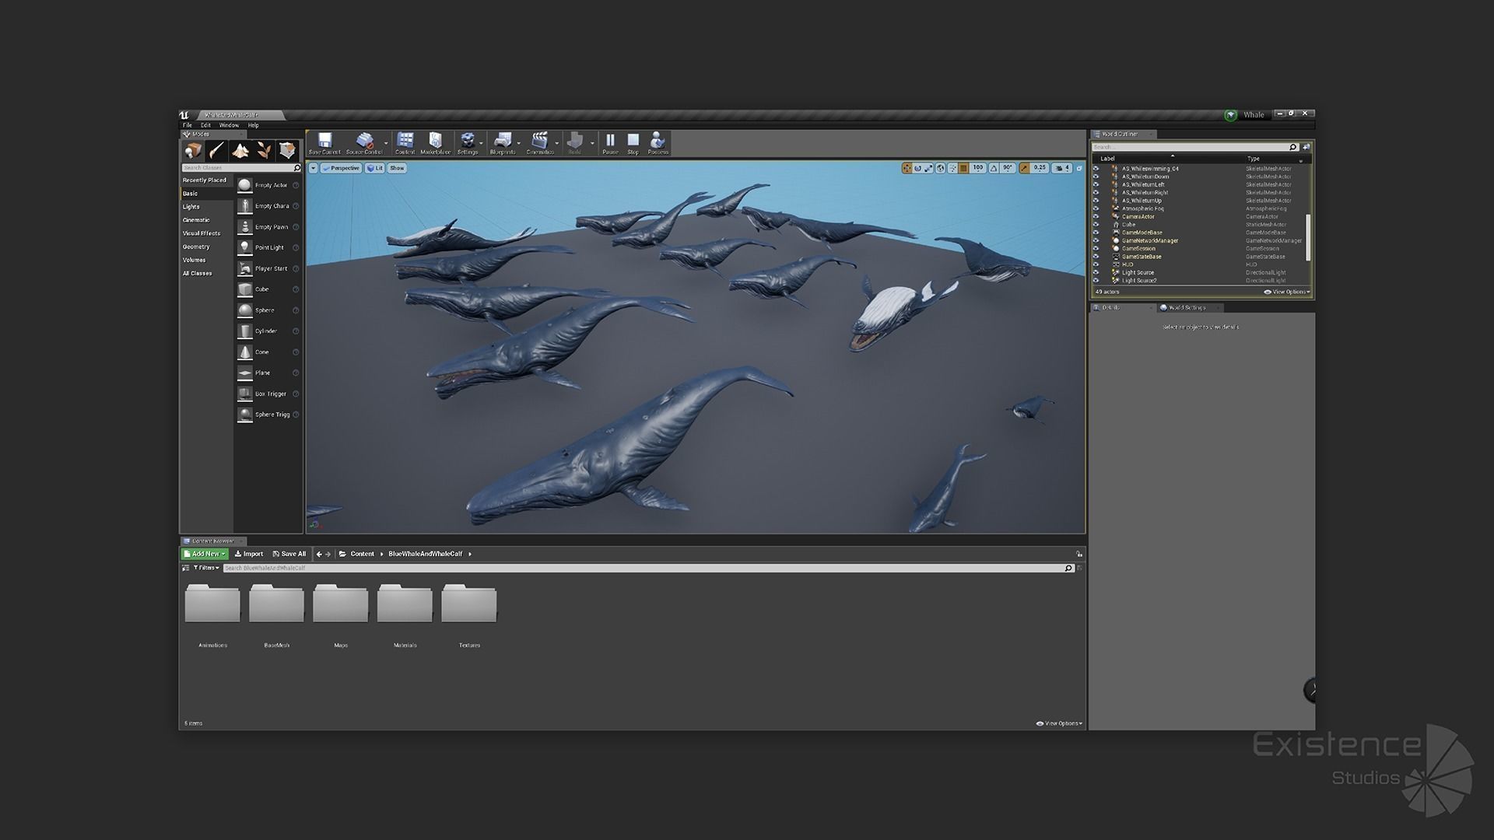Viewport: 1494px width, 840px height.
Task: Toggle rotation snapping triangle icon
Action: click(994, 168)
